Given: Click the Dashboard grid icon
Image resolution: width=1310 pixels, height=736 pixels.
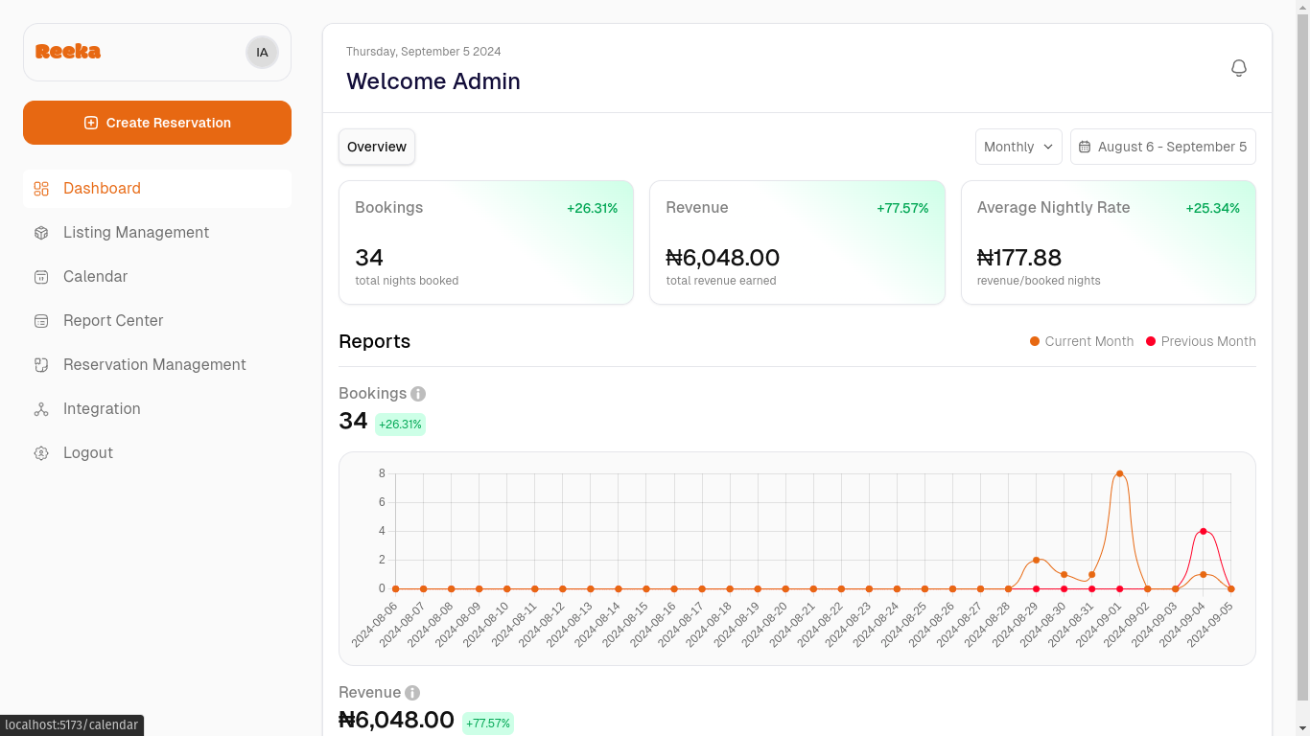Looking at the screenshot, I should (x=41, y=189).
